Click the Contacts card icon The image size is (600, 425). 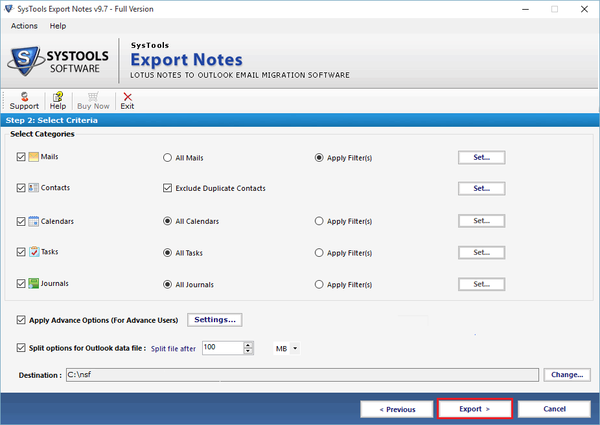click(34, 188)
